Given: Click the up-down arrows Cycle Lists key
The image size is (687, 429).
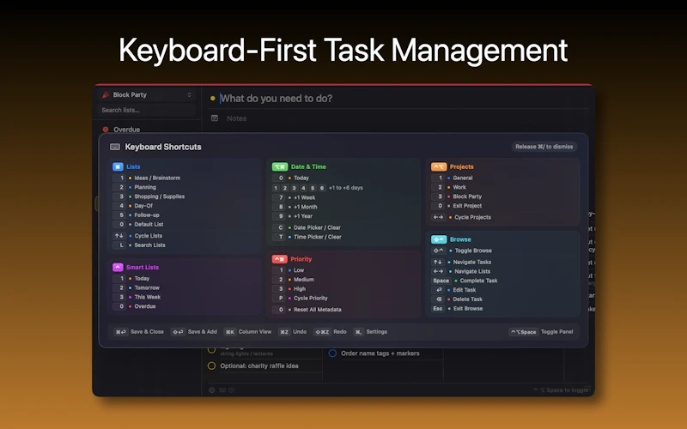Looking at the screenshot, I should click(x=119, y=235).
